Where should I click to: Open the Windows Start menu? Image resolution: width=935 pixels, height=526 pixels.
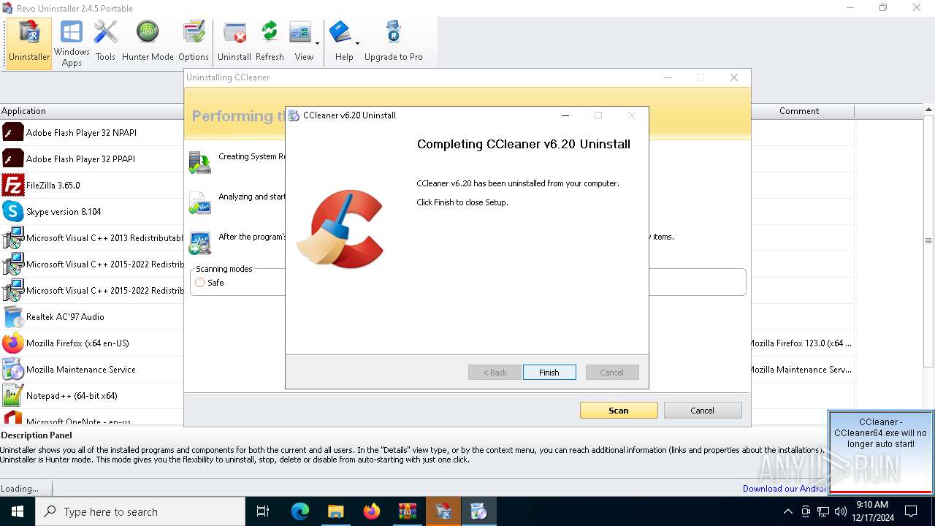pyautogui.click(x=18, y=511)
